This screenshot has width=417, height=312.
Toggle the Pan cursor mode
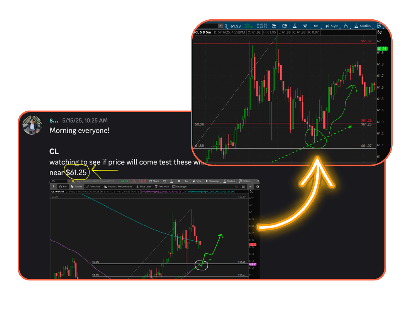tap(63, 186)
